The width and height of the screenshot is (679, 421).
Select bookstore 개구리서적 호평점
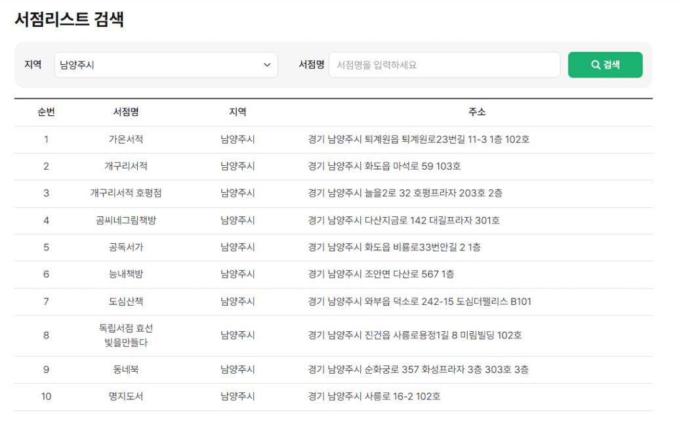(x=125, y=193)
